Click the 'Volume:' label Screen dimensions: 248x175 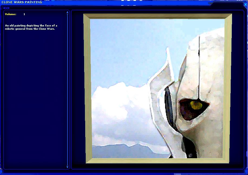11,14
